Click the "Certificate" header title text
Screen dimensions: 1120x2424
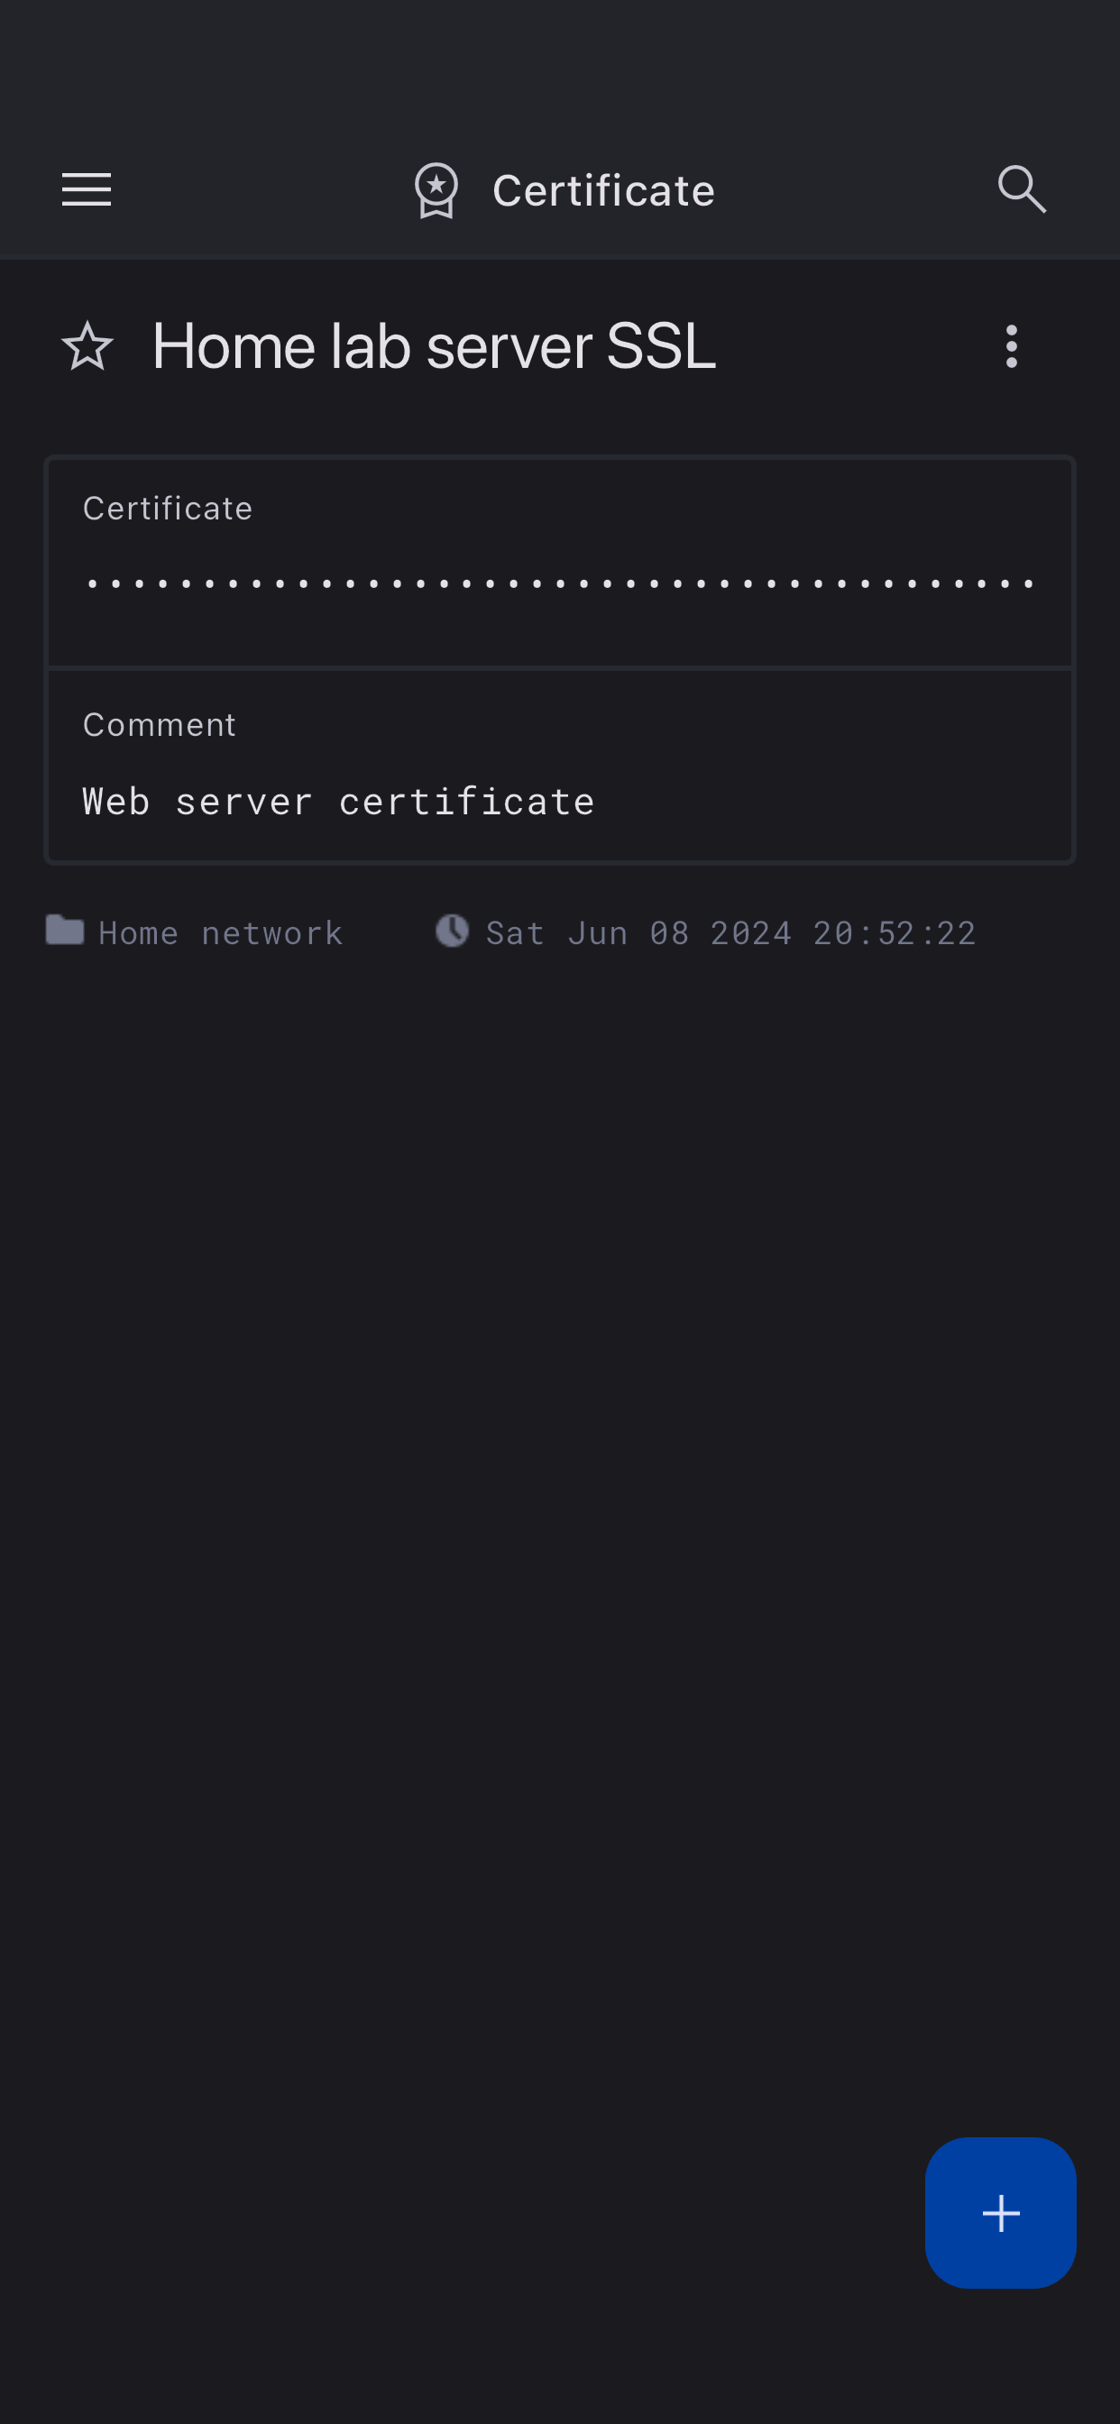coord(603,191)
